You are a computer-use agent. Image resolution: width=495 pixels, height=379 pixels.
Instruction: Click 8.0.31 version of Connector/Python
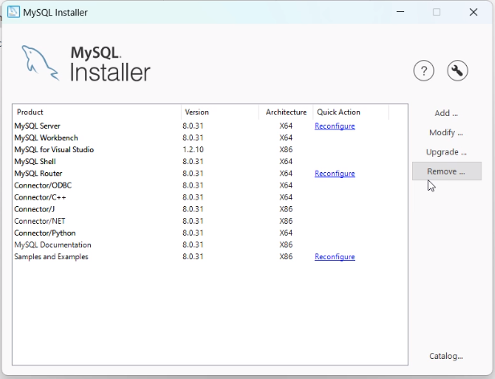pos(193,233)
